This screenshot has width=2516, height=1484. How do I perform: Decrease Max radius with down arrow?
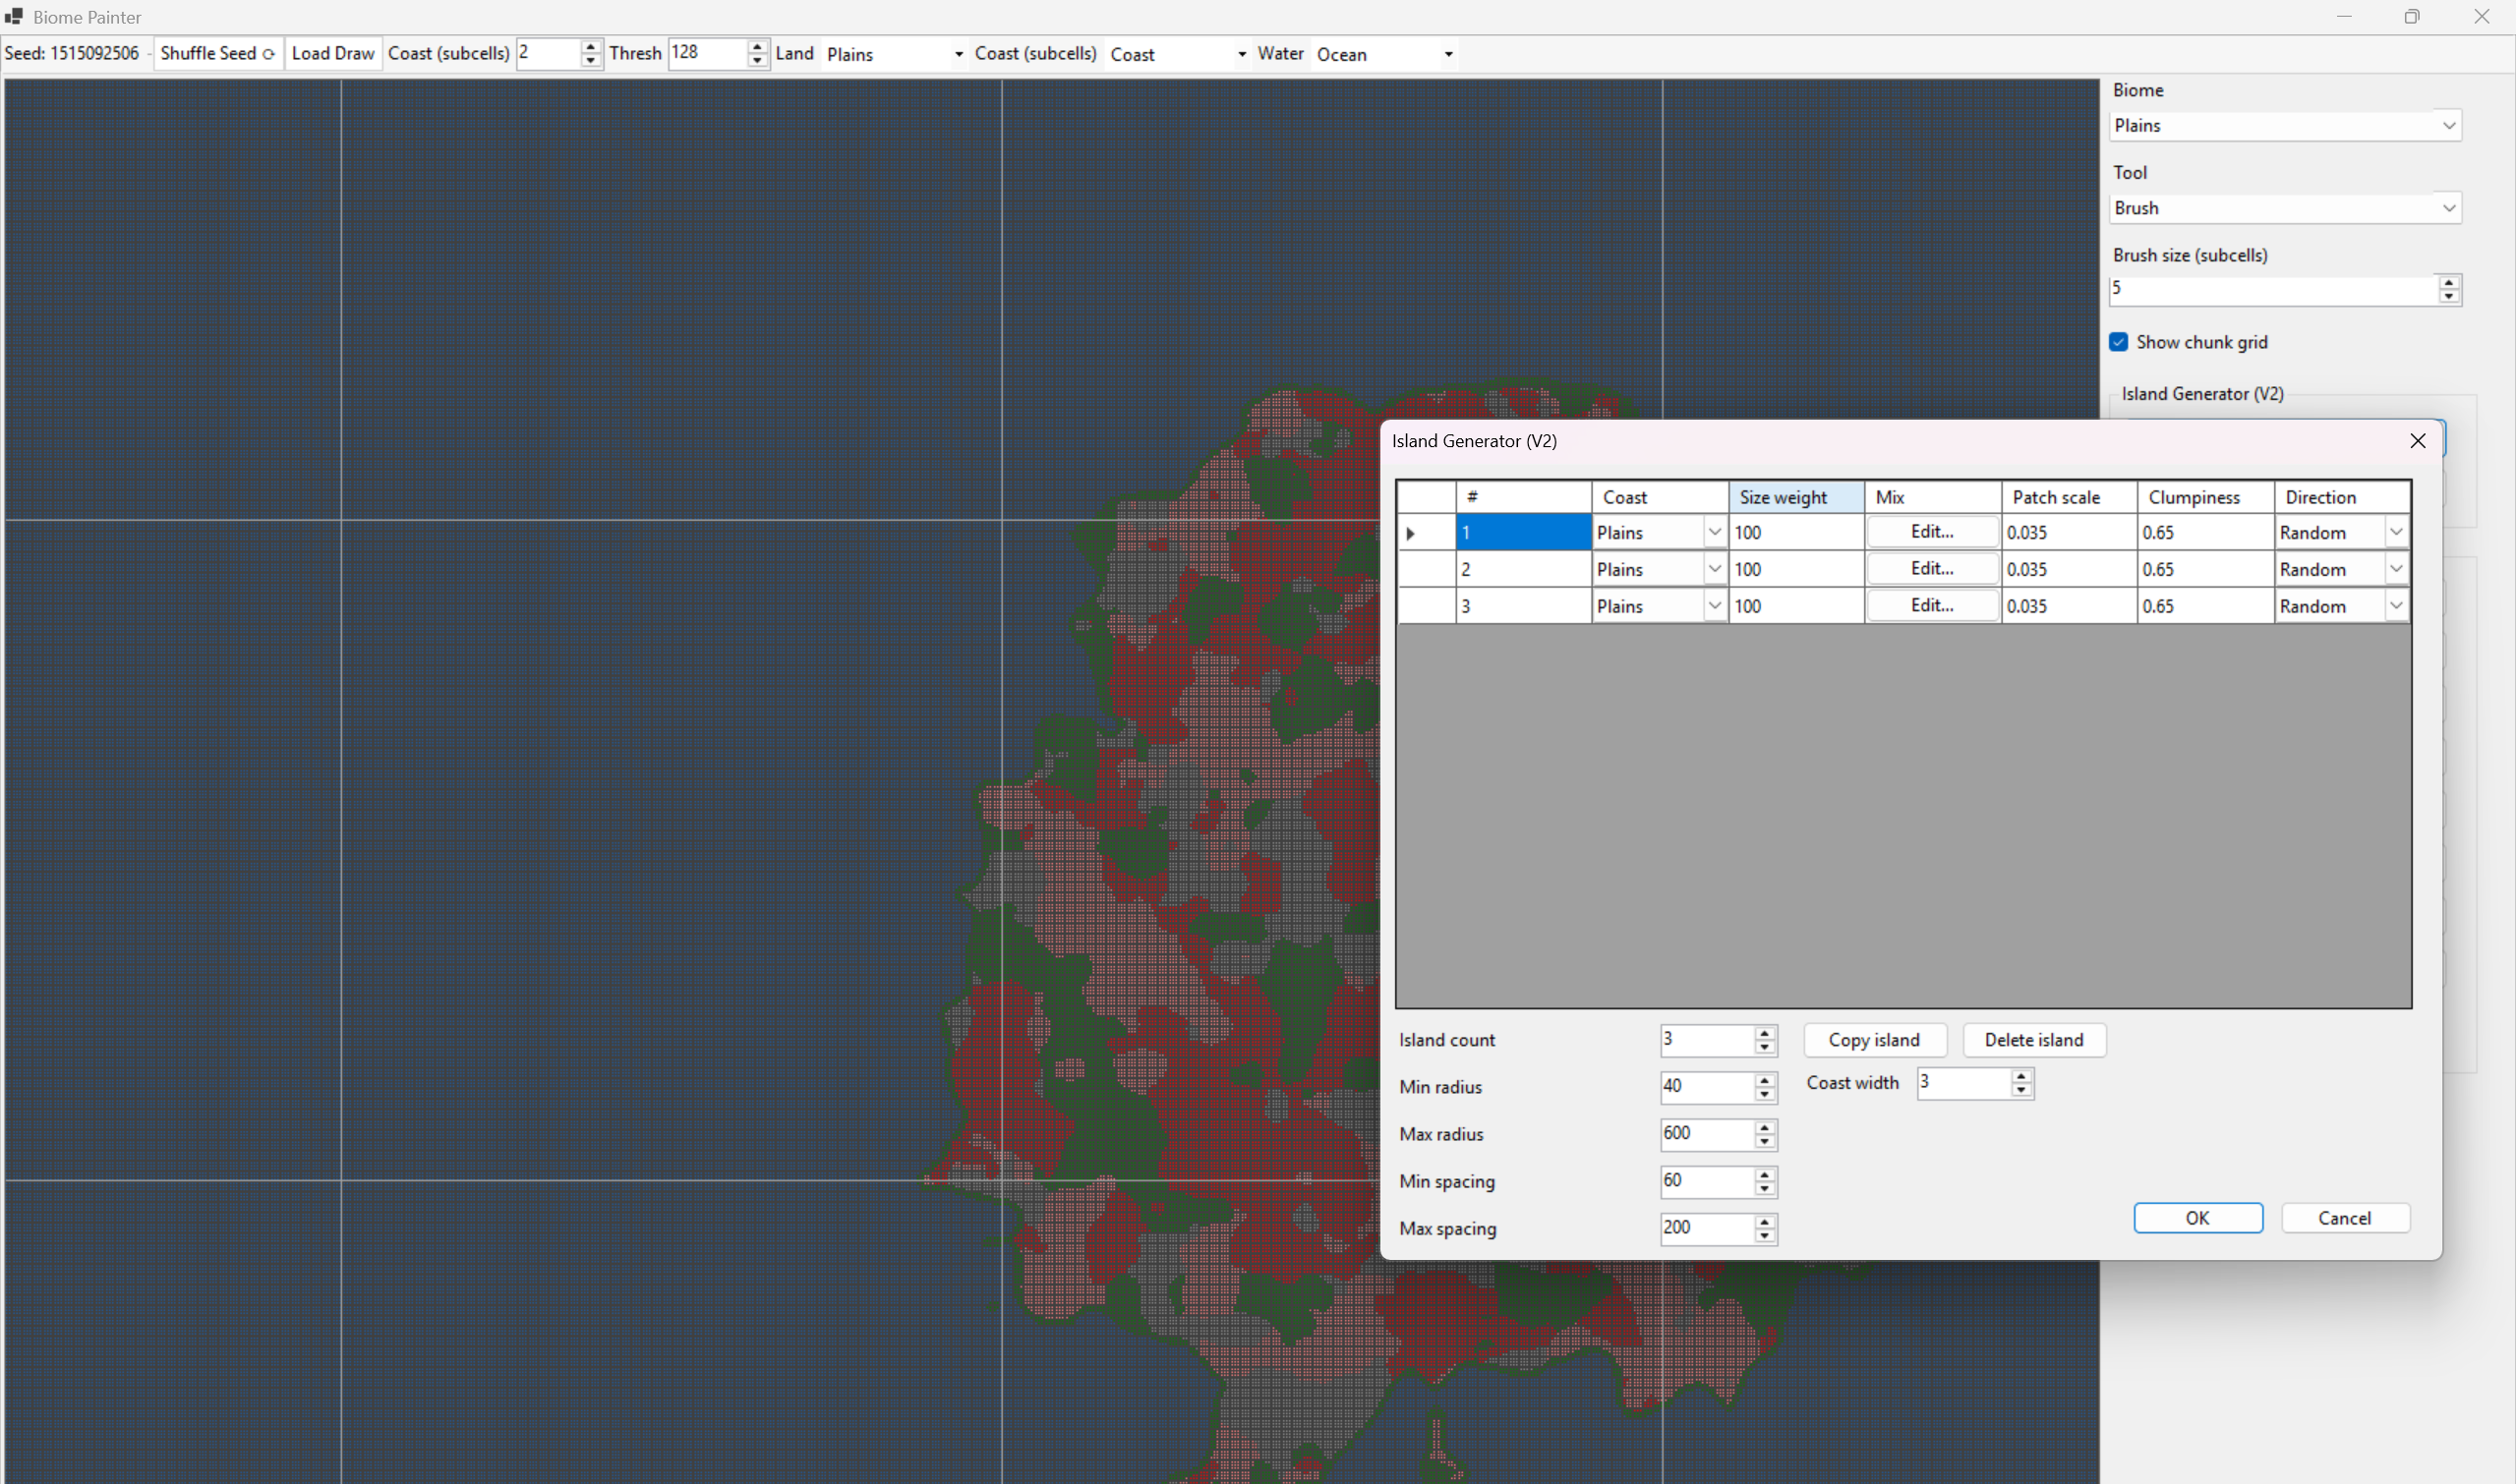[1765, 1142]
